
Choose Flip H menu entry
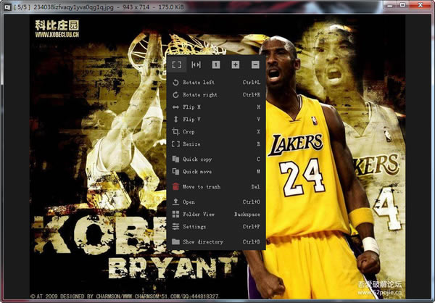(192, 107)
